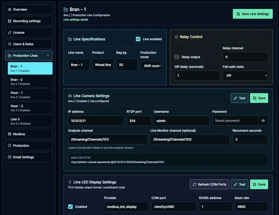Open the Modbus page
The image size is (279, 215).
click(29, 134)
